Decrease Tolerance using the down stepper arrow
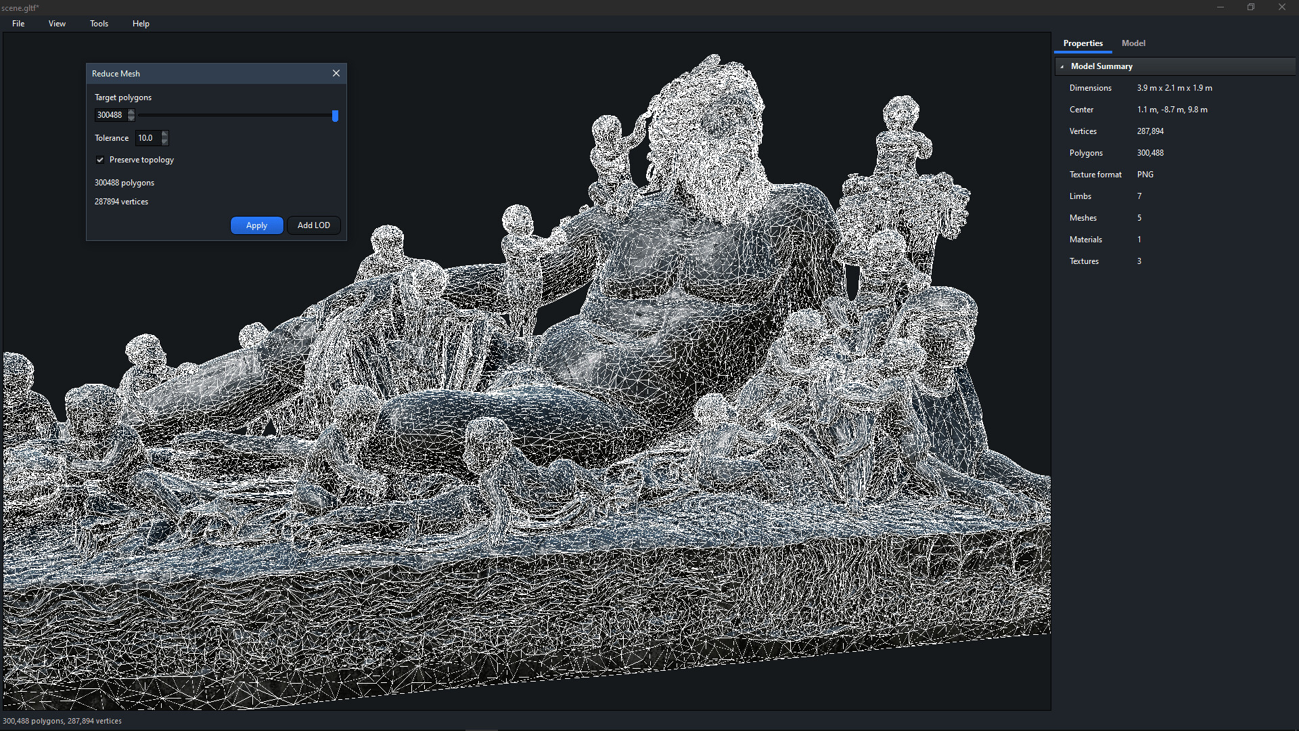The image size is (1299, 731). [x=164, y=141]
